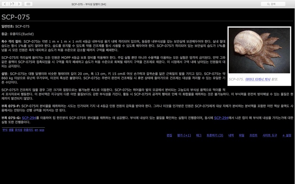Select the 포식성 tag
Screen dimensions: 295x184
[18, 130]
